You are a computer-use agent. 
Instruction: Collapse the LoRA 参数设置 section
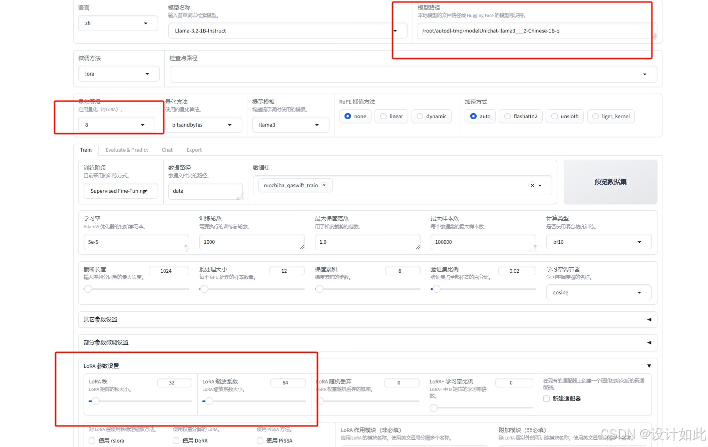[368, 366]
